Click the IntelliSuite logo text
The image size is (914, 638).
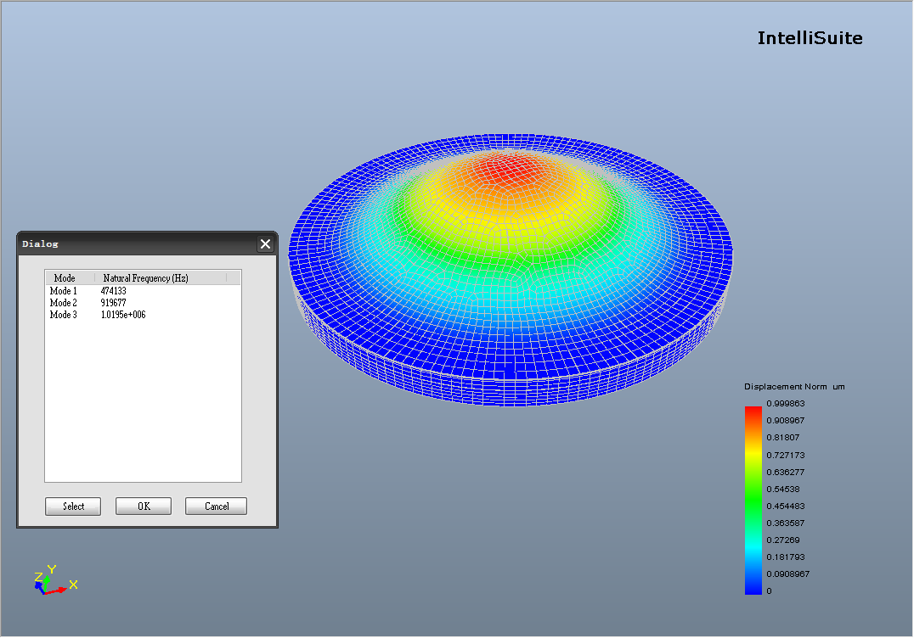[810, 38]
